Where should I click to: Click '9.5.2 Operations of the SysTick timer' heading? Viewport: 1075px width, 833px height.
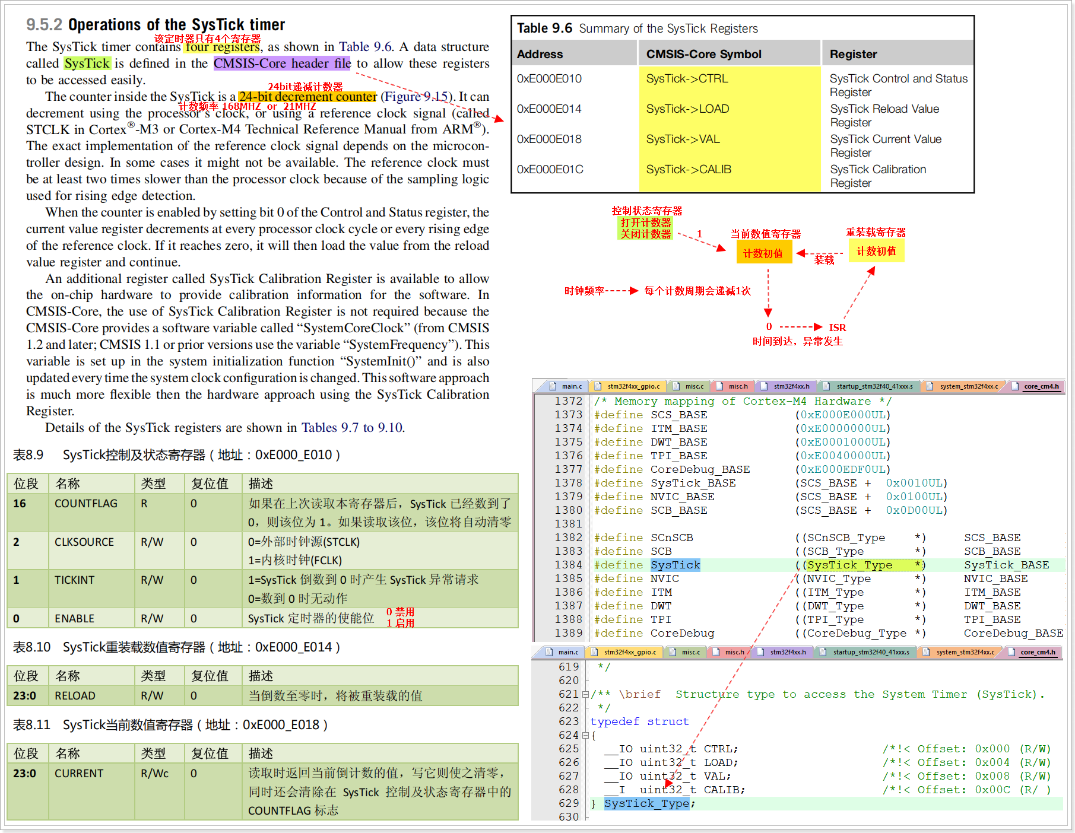click(x=156, y=25)
